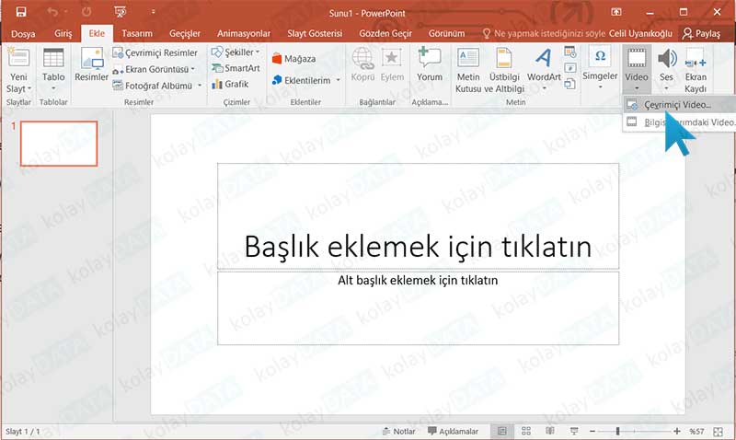Click the zoom slider handle
This screenshot has width=736, height=440.
(x=617, y=431)
